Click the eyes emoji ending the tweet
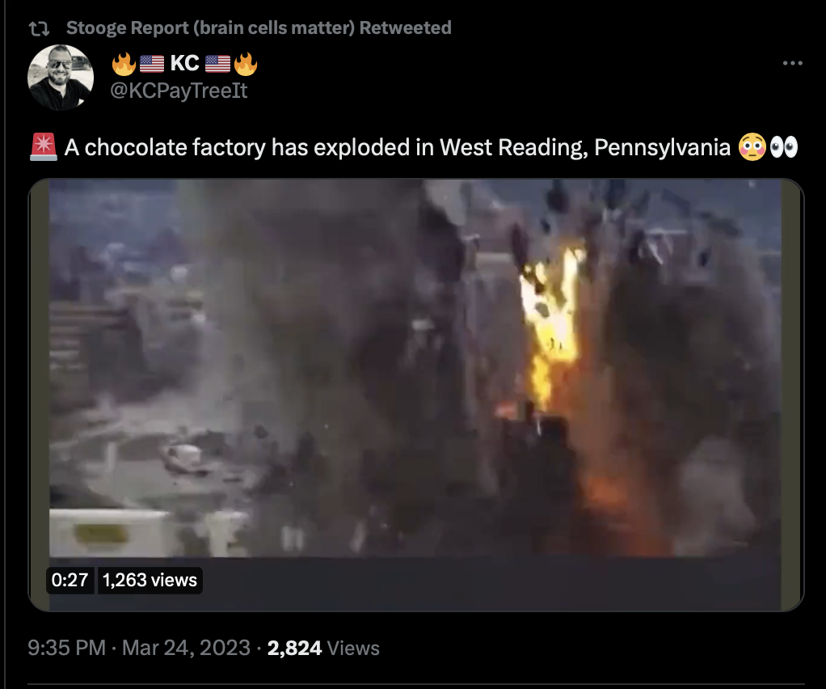The width and height of the screenshot is (826, 689). point(784,147)
